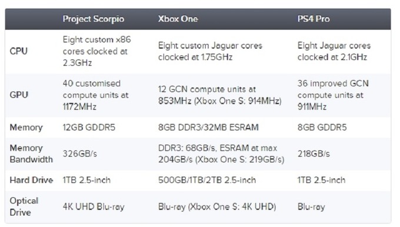400x227 pixels.
Task: Click the Xbox One column header
Action: (178, 19)
